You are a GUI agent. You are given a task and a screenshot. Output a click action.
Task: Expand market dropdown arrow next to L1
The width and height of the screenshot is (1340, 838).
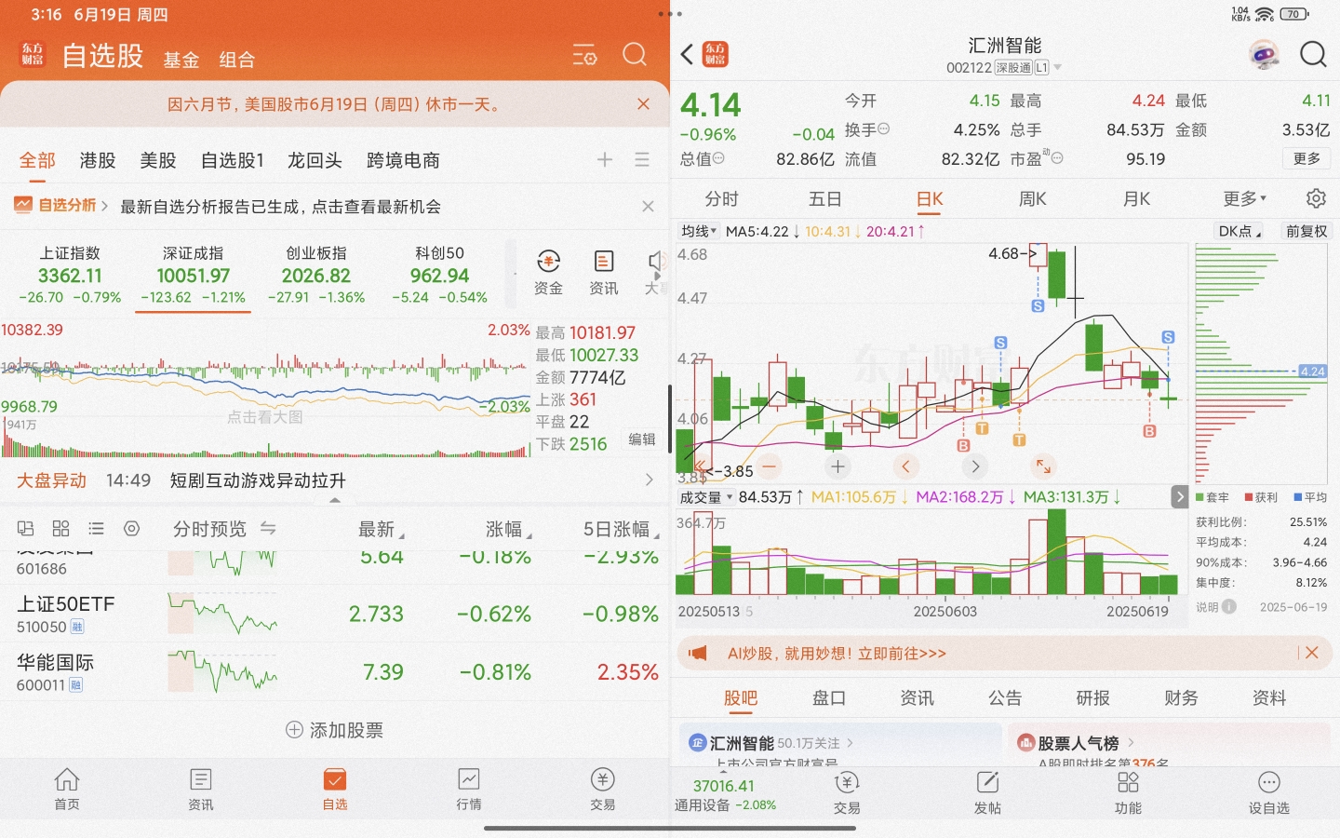[x=1058, y=67]
